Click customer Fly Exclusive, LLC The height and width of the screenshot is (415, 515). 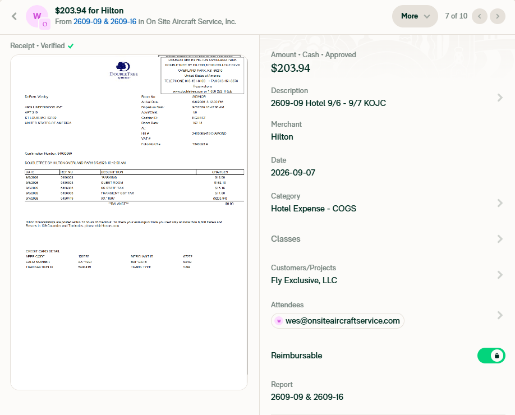pyautogui.click(x=304, y=280)
